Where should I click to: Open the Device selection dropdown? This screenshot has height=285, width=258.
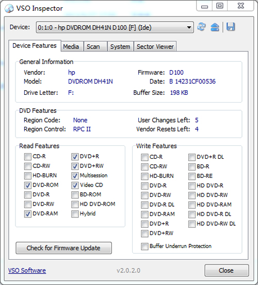click(115, 27)
